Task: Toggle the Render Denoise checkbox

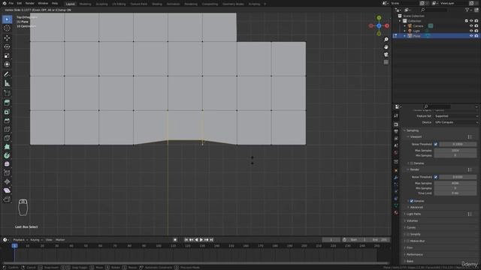Action: 412,201
